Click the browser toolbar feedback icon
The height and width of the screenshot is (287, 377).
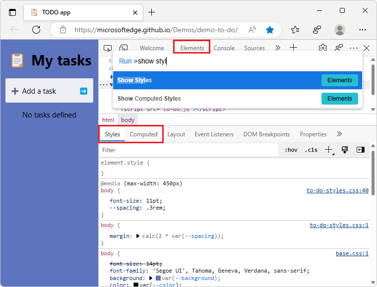[x=316, y=30]
